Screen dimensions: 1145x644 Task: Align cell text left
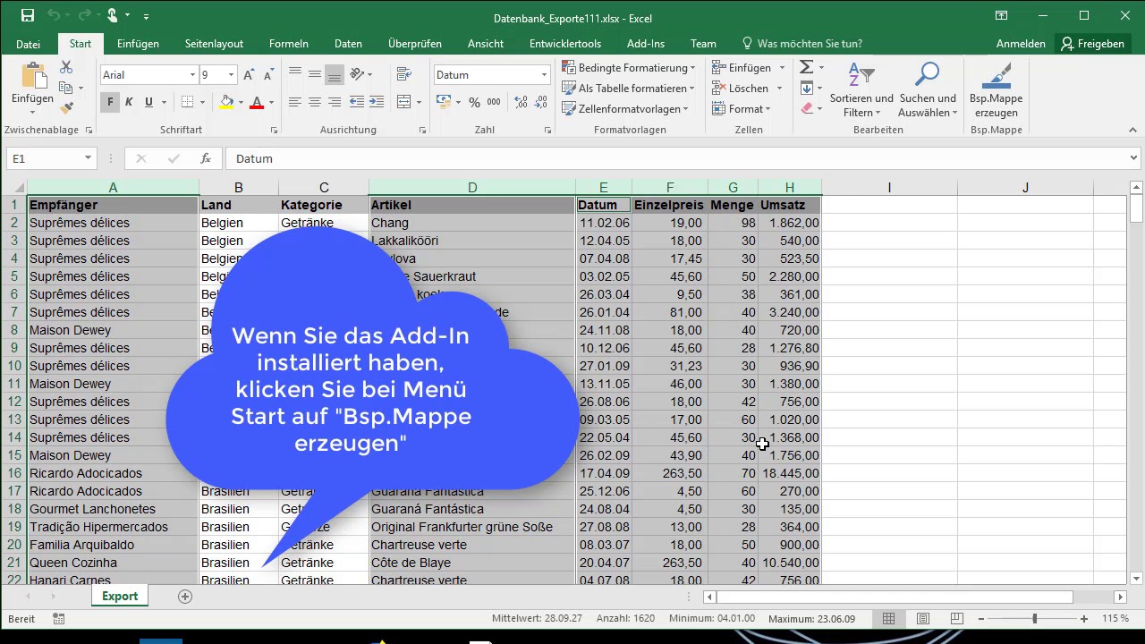295,102
